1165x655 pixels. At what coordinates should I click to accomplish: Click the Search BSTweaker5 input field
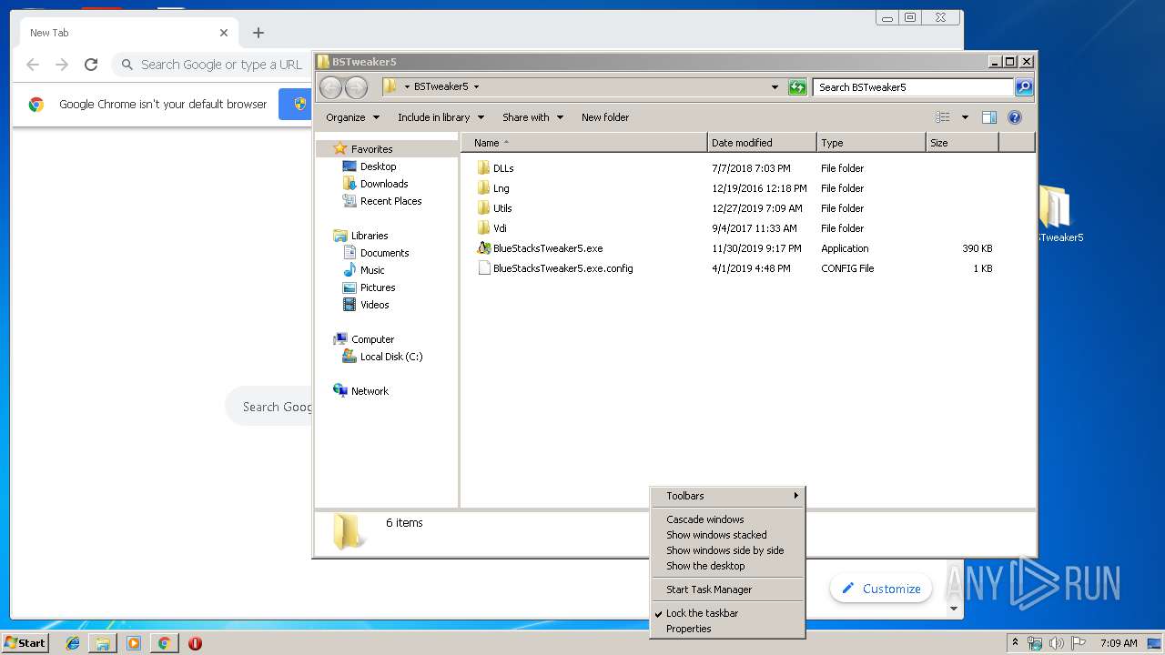913,87
